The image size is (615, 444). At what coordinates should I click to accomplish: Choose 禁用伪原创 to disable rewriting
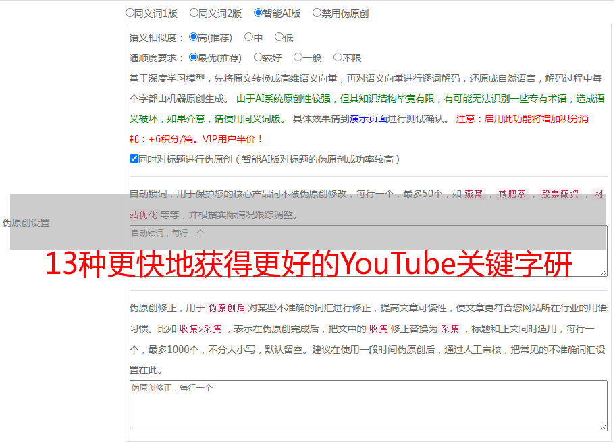pos(317,13)
